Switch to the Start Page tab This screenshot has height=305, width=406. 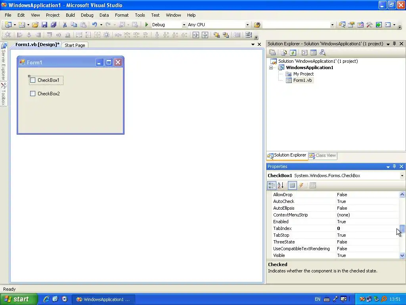(x=75, y=45)
